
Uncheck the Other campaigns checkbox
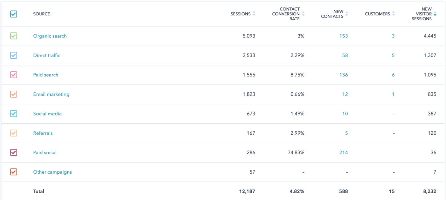(x=13, y=172)
